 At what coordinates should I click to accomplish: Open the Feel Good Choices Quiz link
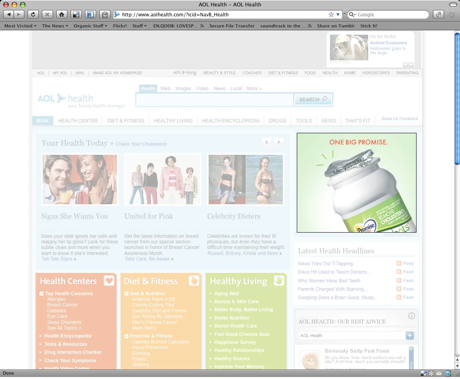pyautogui.click(x=242, y=334)
